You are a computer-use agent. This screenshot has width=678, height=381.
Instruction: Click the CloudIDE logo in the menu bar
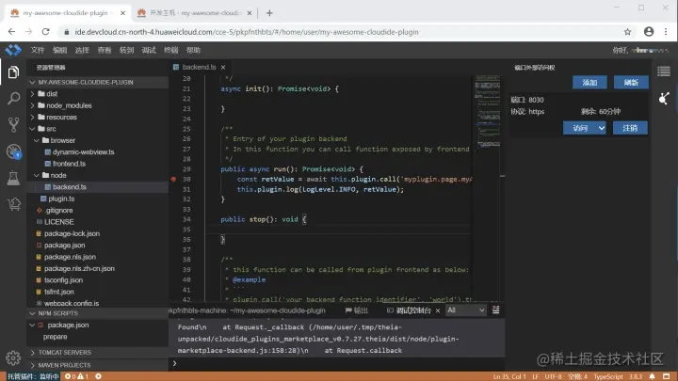click(x=13, y=50)
